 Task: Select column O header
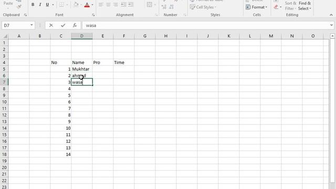[x=313, y=36]
